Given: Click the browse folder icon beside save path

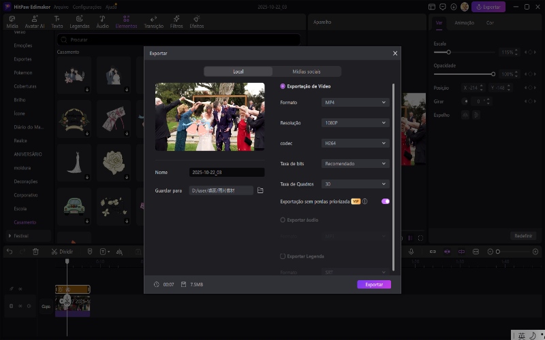Looking at the screenshot, I should pyautogui.click(x=260, y=190).
